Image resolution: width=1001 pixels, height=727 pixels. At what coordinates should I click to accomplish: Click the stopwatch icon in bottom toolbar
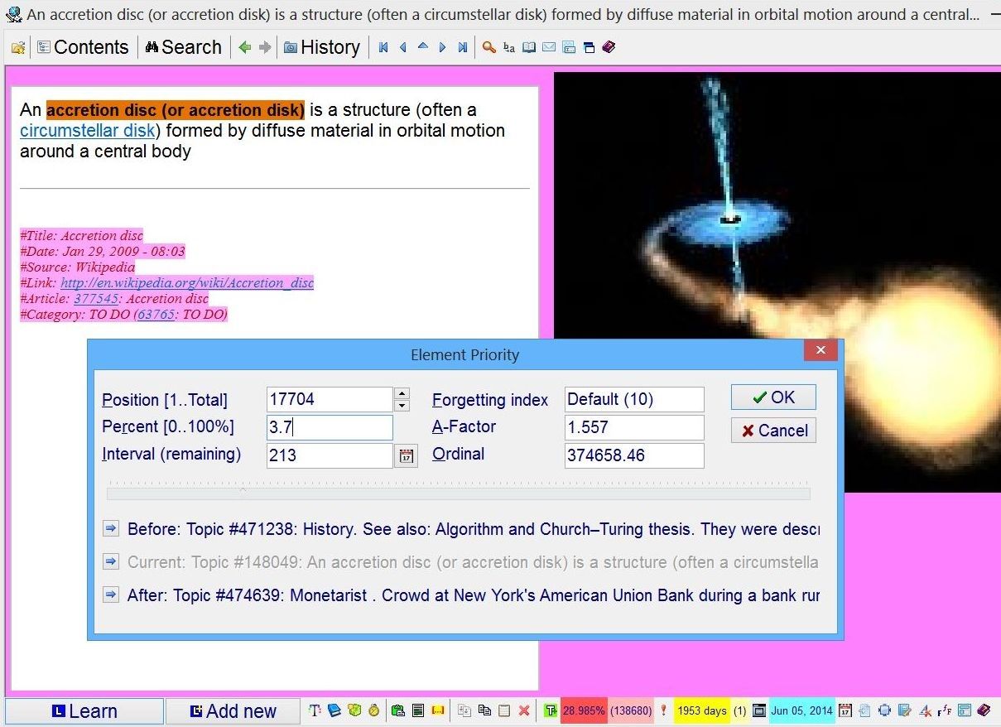pyautogui.click(x=374, y=710)
